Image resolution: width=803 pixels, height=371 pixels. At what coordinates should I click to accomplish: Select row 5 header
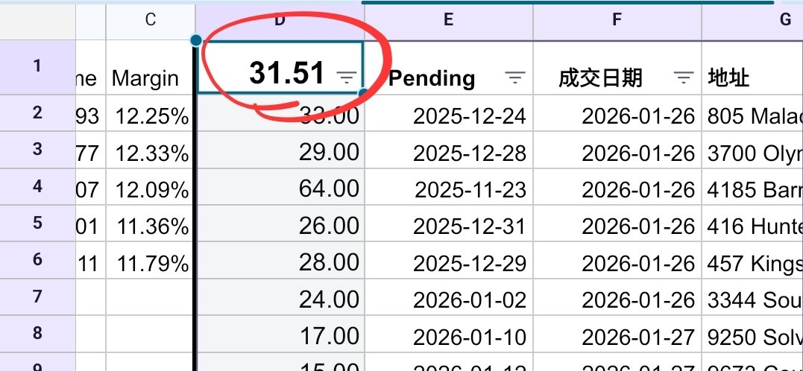(37, 223)
